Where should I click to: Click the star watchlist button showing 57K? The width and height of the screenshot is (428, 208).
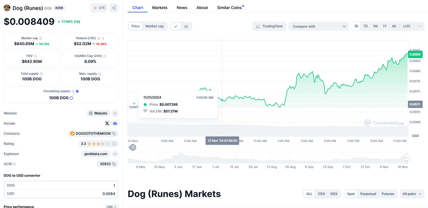[x=99, y=8]
